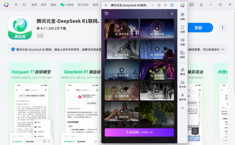This screenshot has width=235, height=145.
Task: Show next screenshot with right arrow
Action: click(x=228, y=104)
